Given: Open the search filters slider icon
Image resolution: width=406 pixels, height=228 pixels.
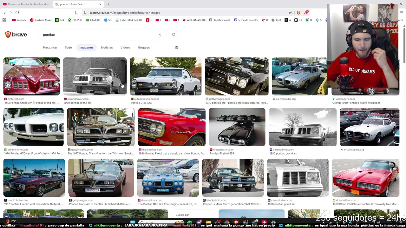Looking at the screenshot, I should click(177, 47).
